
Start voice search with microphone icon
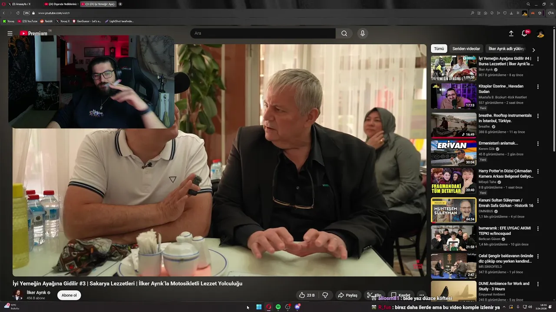[x=363, y=33]
